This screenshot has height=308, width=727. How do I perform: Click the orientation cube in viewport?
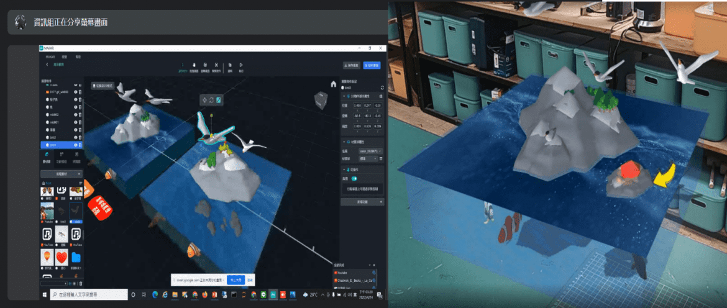pos(320,99)
